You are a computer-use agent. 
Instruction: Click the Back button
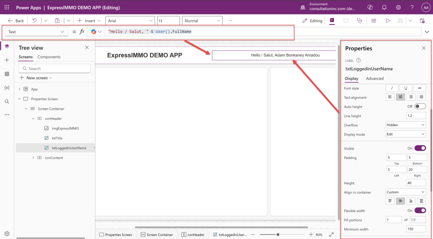point(16,21)
